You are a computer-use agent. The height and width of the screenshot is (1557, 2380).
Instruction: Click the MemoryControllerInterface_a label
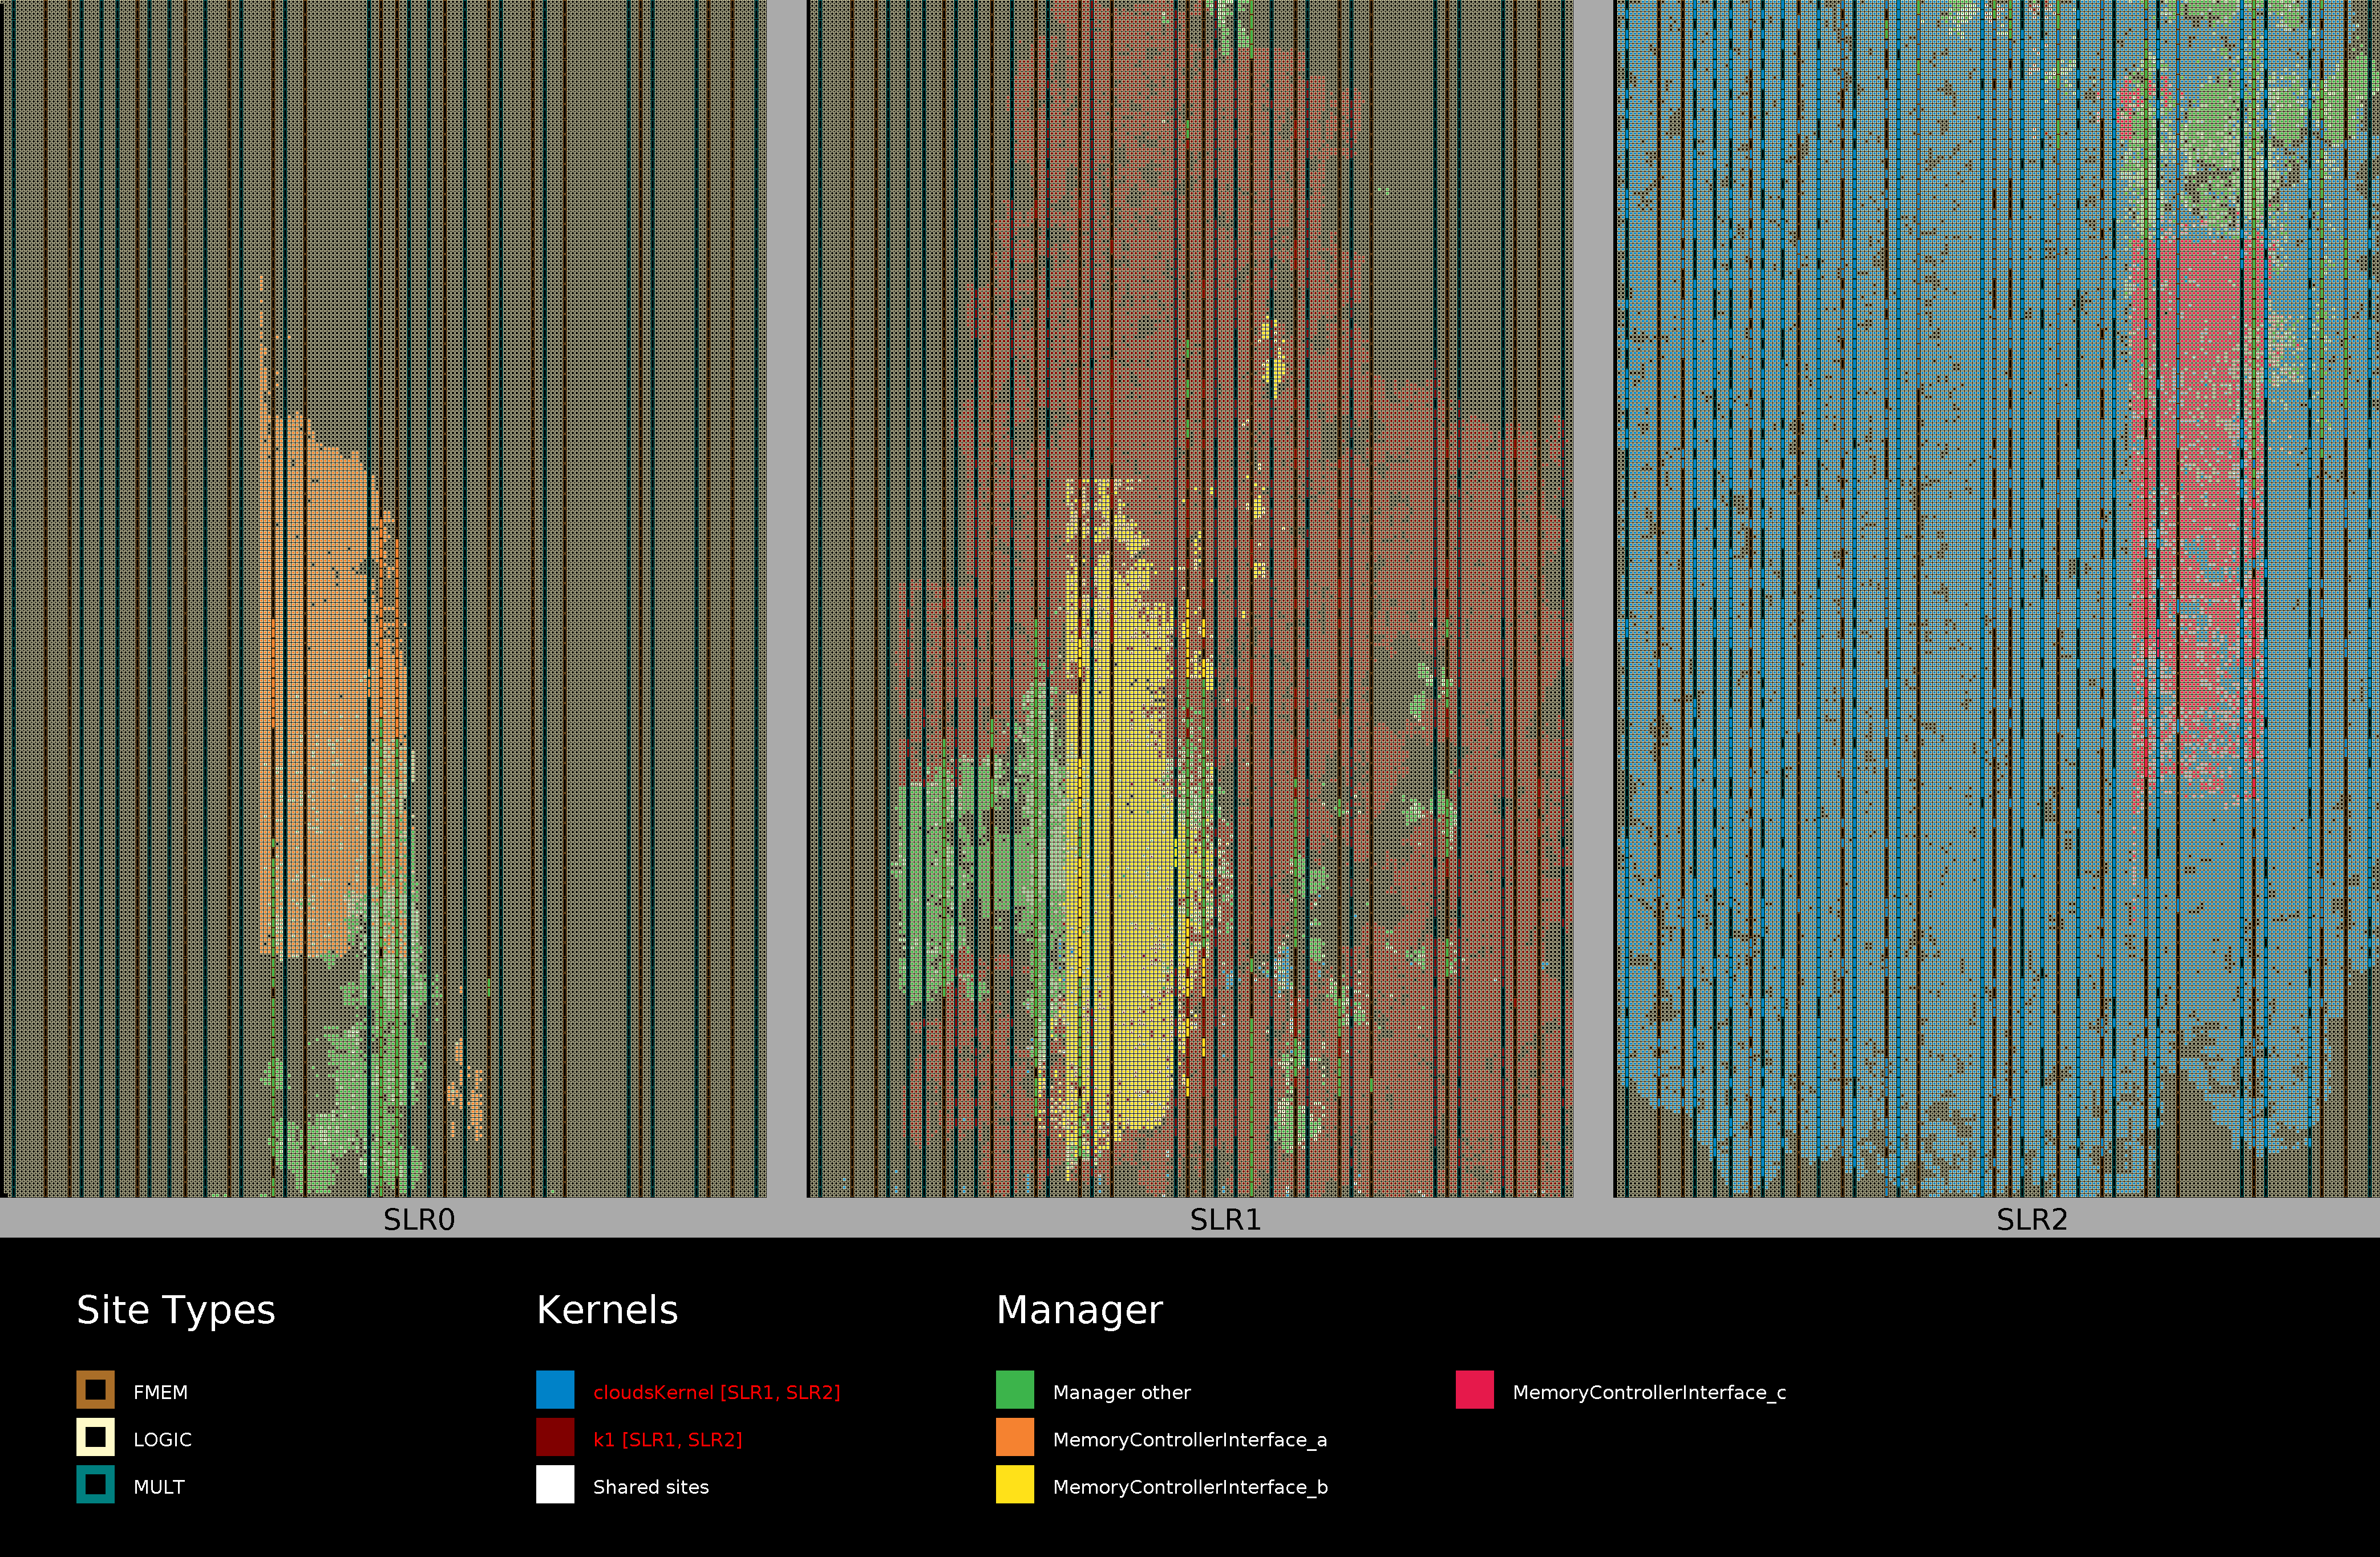click(1189, 1439)
